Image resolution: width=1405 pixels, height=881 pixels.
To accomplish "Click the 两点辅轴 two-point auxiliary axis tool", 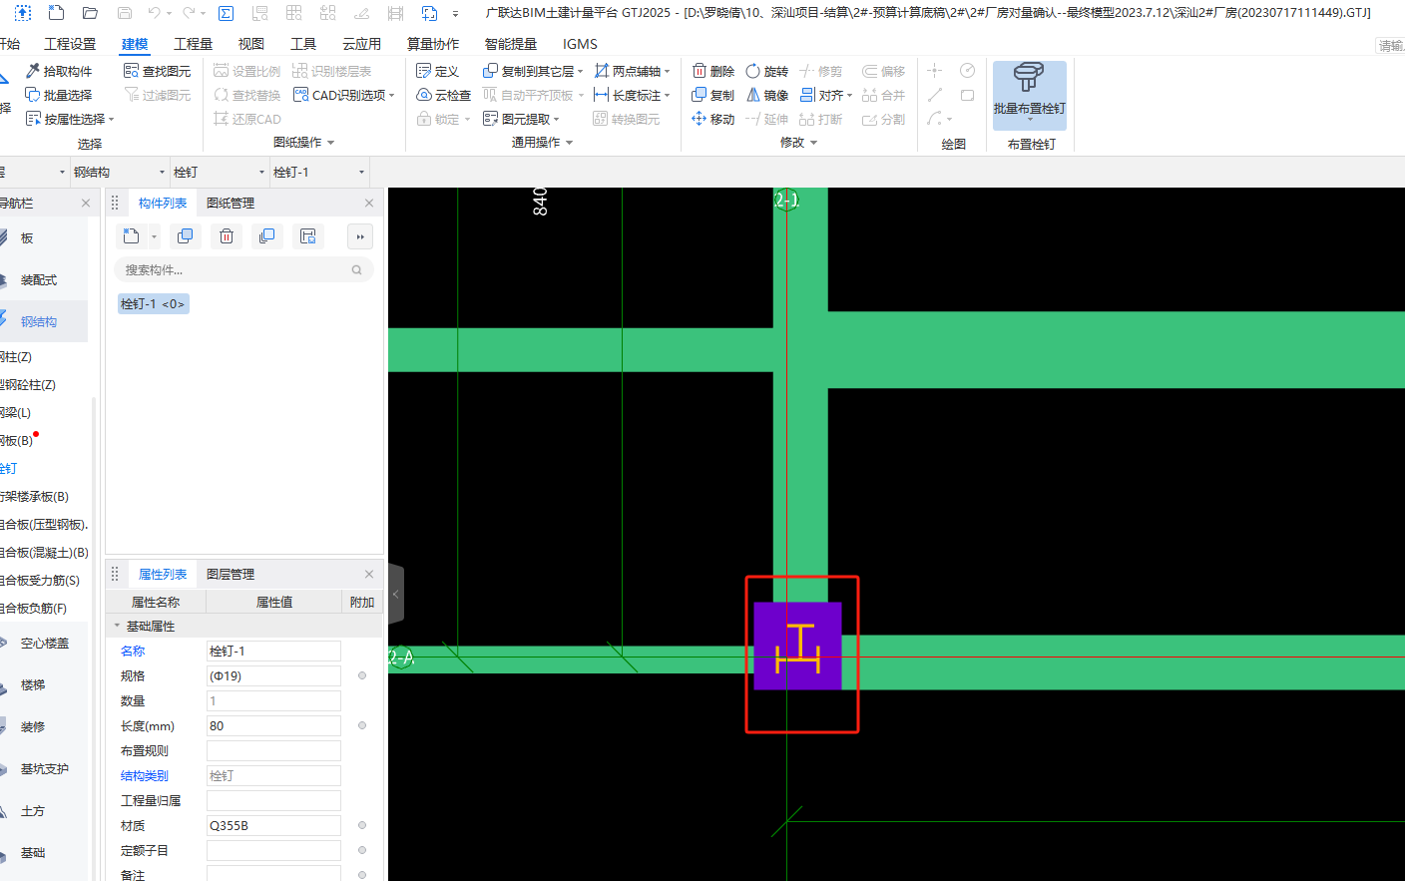I will coord(632,71).
